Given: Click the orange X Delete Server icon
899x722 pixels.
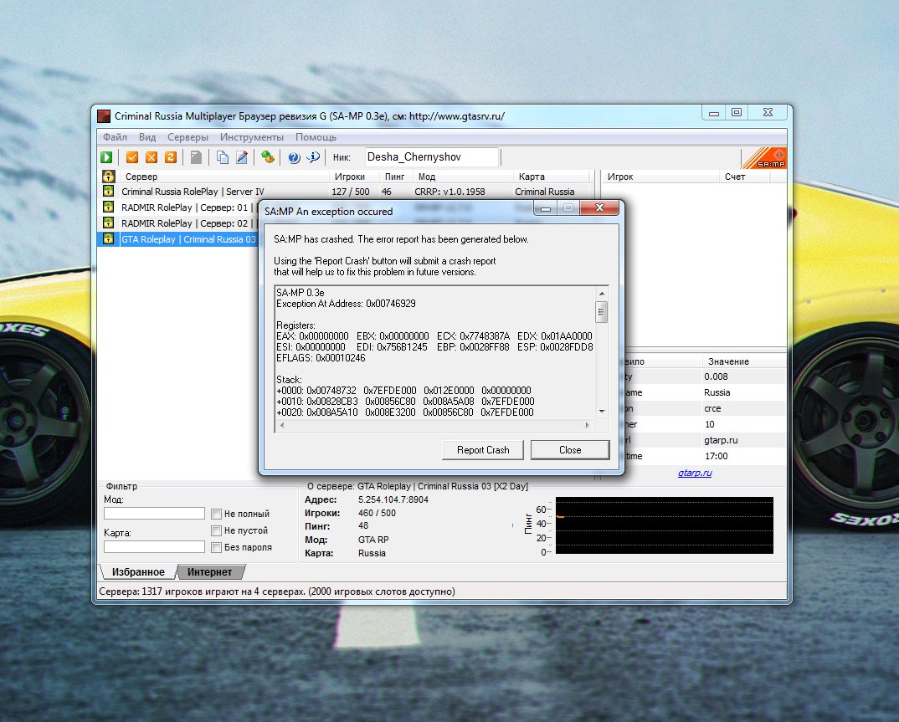Looking at the screenshot, I should (152, 157).
